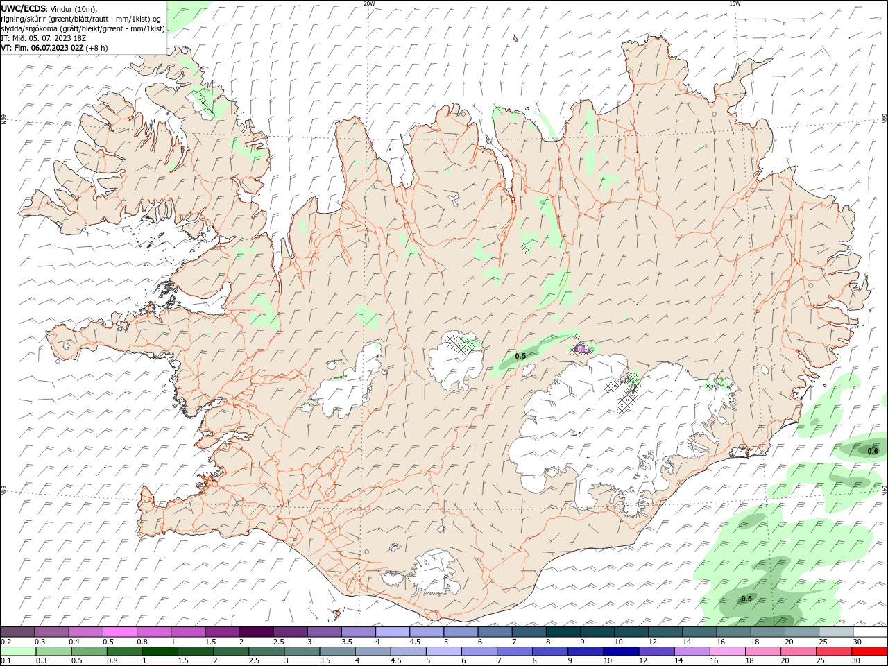This screenshot has height=666, width=888.
Task: Pick the top-row legend swatch starting at 1
Action: [x=188, y=631]
